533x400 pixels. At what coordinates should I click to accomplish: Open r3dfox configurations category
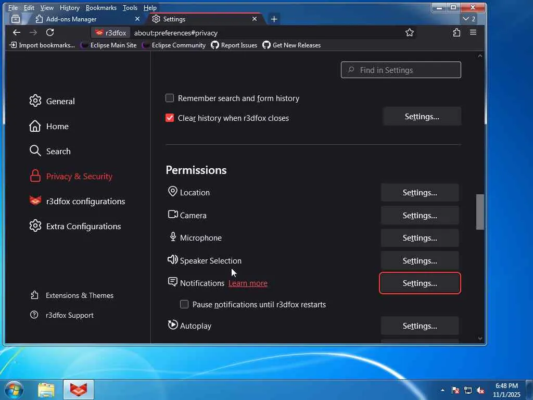(x=77, y=201)
